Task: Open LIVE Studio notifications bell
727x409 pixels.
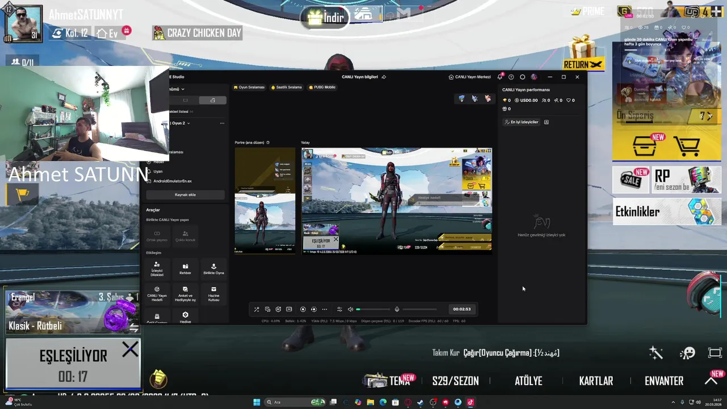Action: [500, 77]
